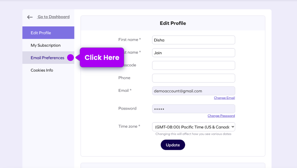Click the Last name field
Screen dimensions: 297x168
[193, 53]
